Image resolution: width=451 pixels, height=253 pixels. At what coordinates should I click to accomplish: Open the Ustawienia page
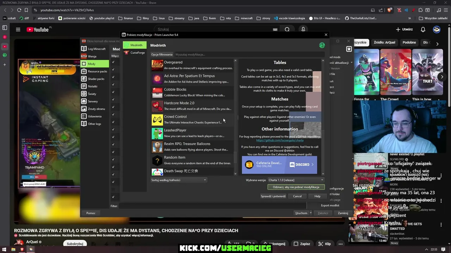pyautogui.click(x=94, y=116)
